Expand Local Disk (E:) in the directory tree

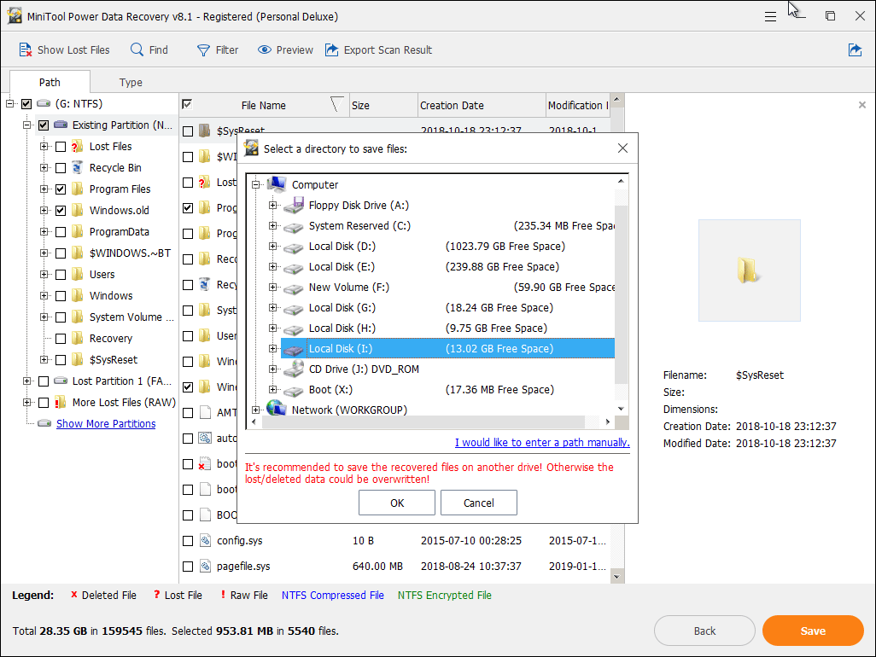point(272,267)
